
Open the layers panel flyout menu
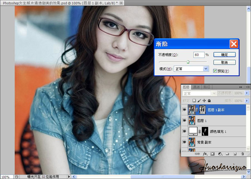(x=248, y=87)
